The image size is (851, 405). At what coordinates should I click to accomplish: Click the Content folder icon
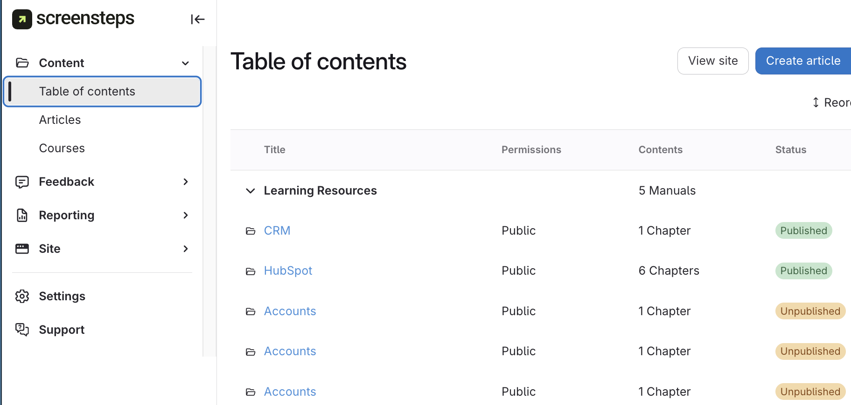pyautogui.click(x=22, y=63)
